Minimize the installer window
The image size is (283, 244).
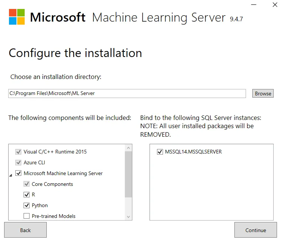click(x=253, y=5)
